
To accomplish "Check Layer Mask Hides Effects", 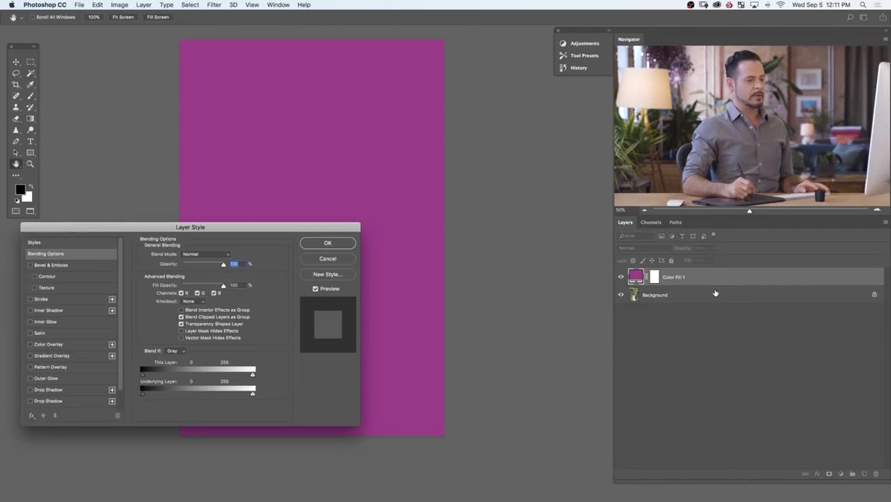I will click(181, 330).
